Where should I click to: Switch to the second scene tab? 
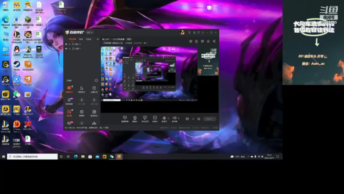(x=81, y=39)
